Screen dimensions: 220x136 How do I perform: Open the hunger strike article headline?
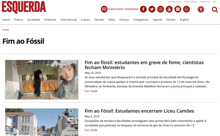pyautogui.click(x=144, y=65)
